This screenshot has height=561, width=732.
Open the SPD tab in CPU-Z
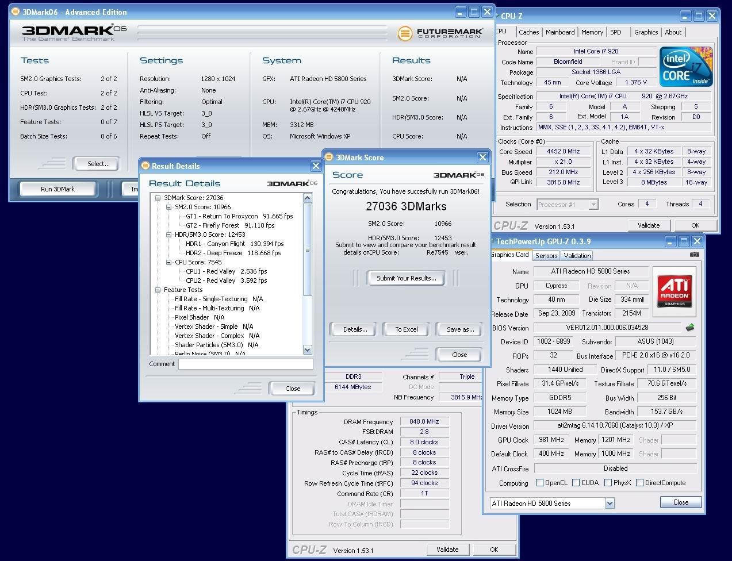pyautogui.click(x=616, y=32)
